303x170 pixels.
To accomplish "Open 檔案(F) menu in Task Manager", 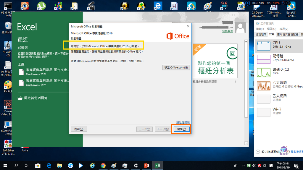I will tap(260, 29).
